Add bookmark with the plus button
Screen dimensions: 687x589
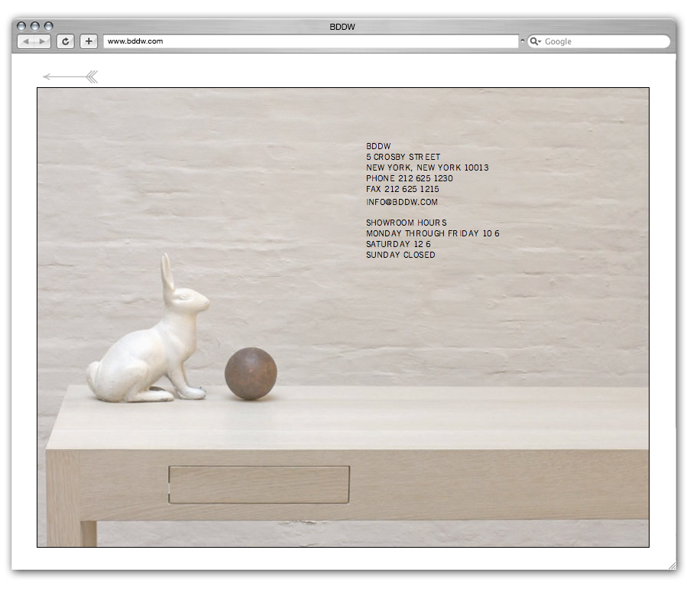coord(89,41)
